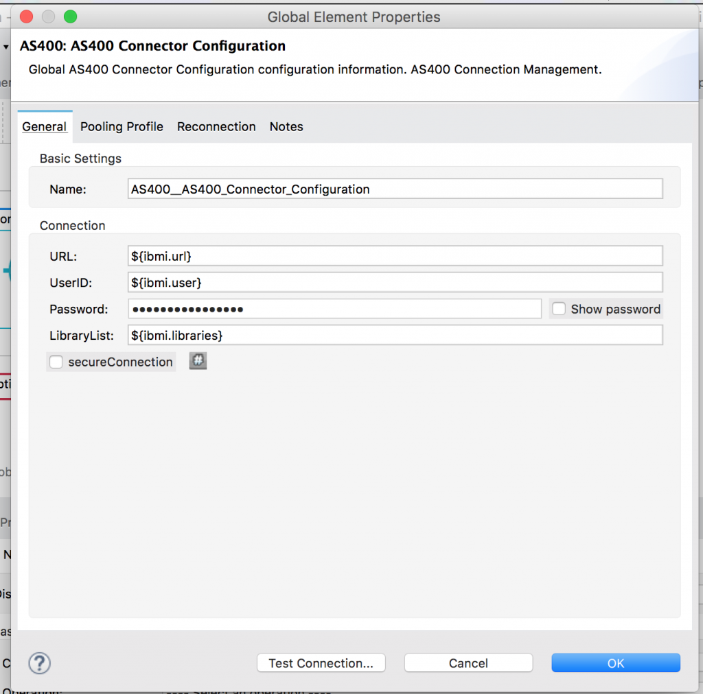
Task: Edit the UserID field
Action: click(395, 282)
